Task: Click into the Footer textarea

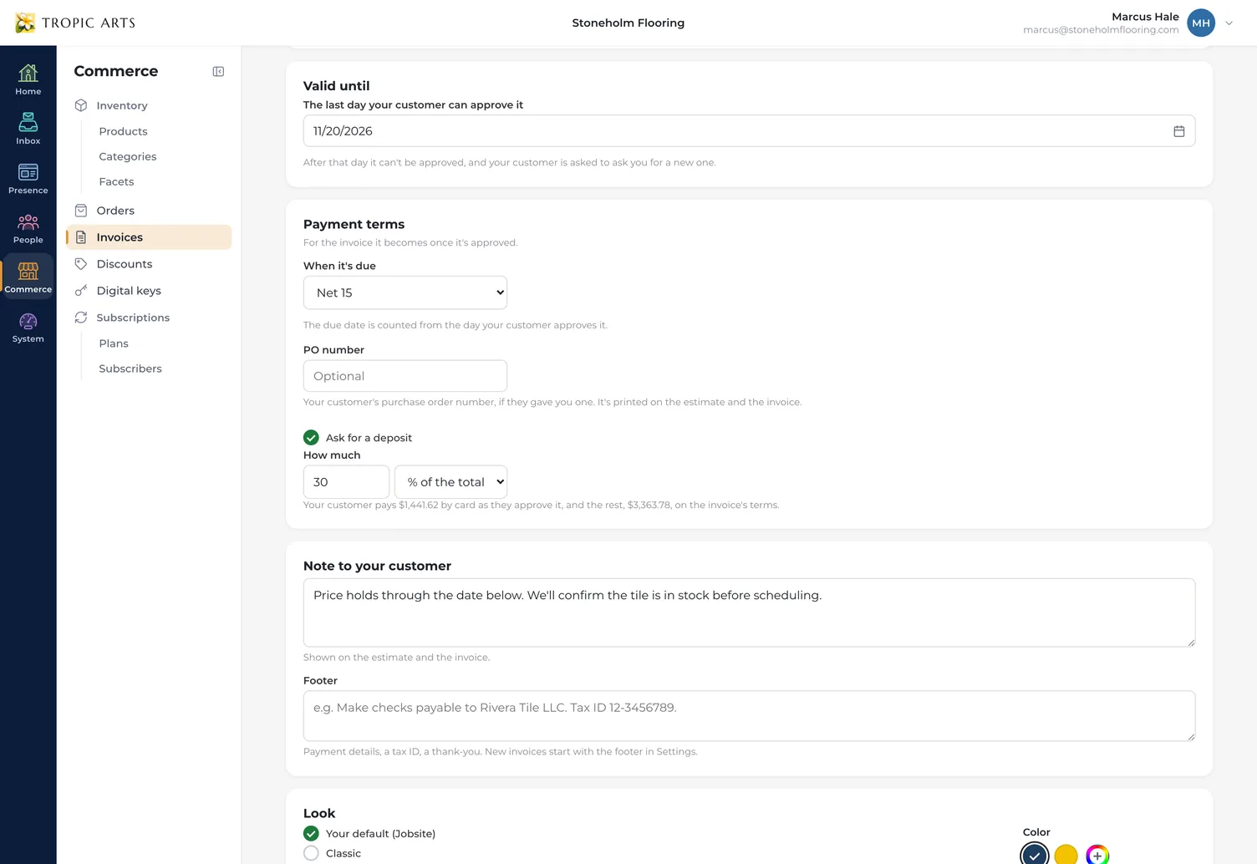Action: 749,716
